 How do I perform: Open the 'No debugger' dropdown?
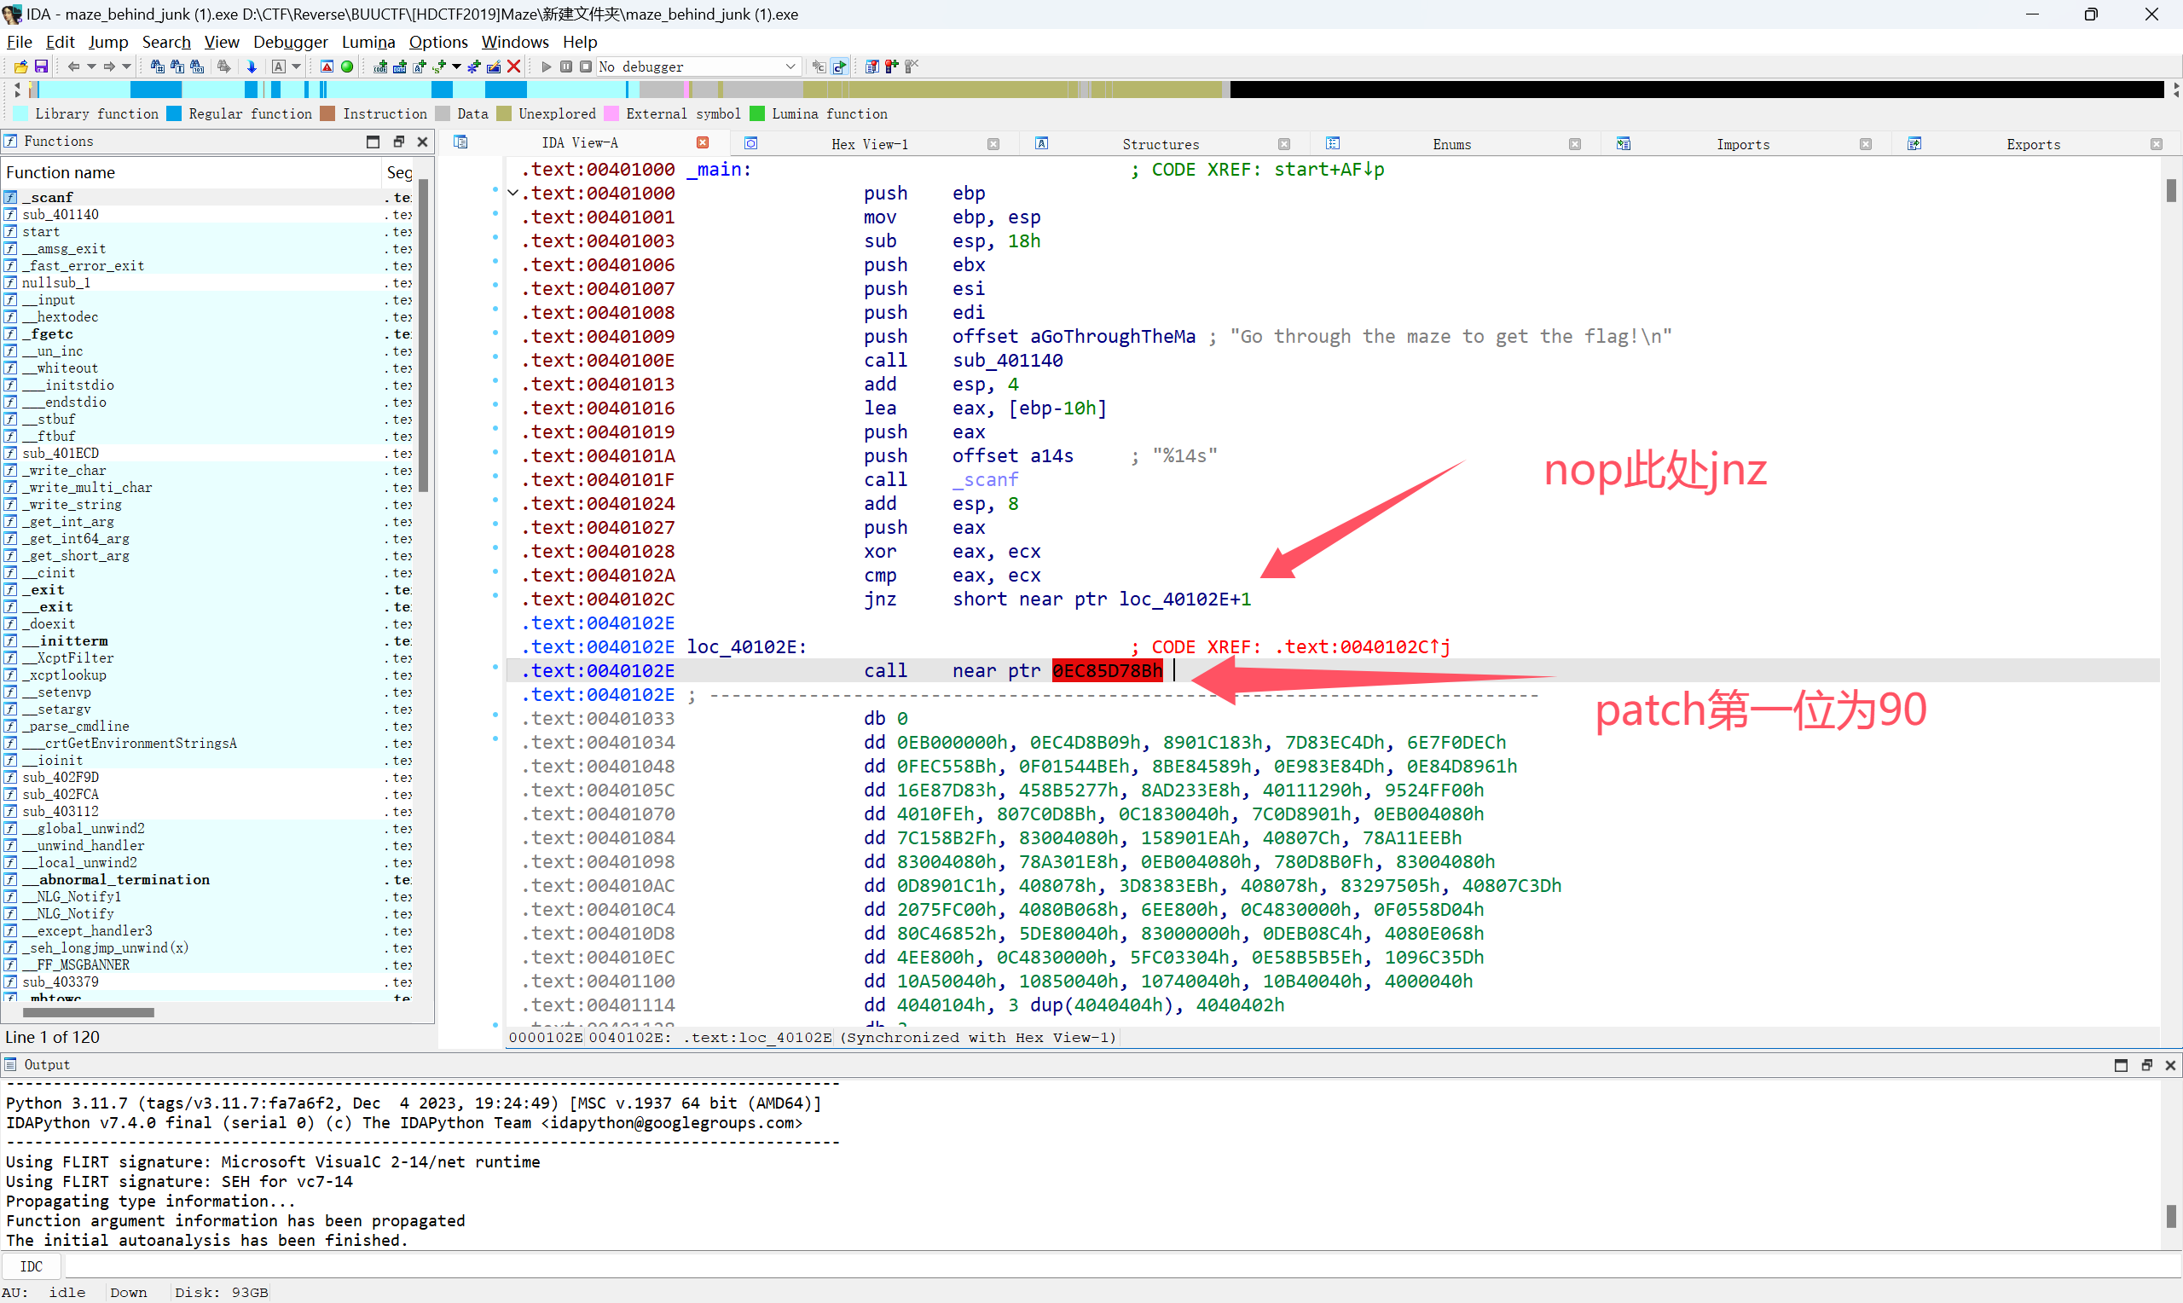(698, 66)
